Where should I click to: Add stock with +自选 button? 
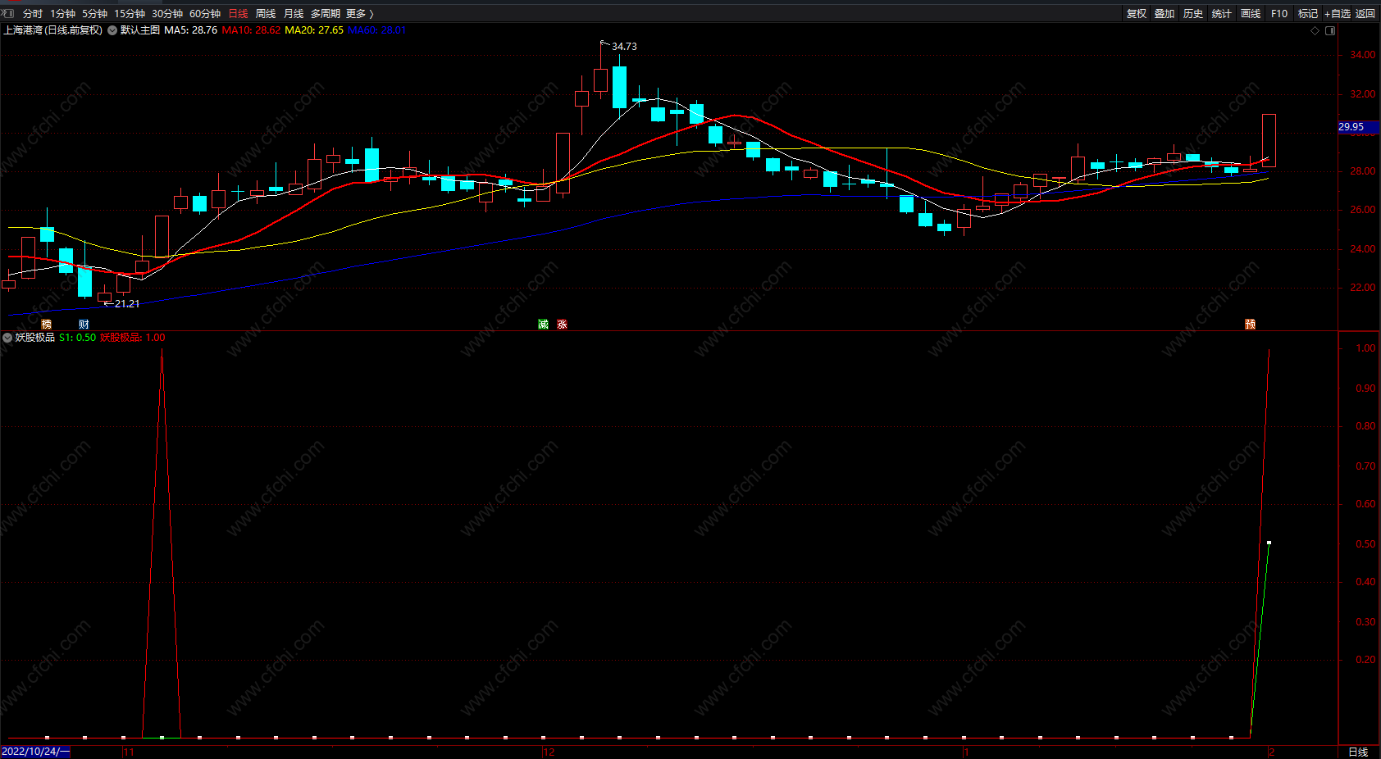pos(1337,13)
